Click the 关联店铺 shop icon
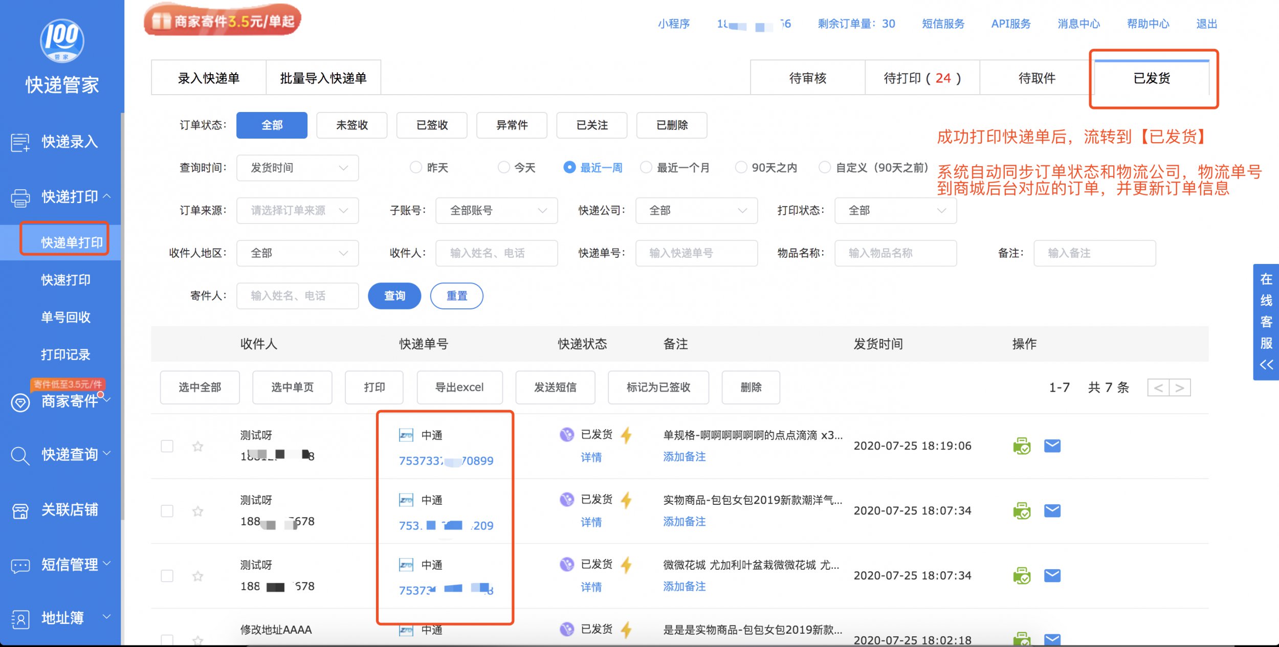This screenshot has width=1279, height=647. pos(20,510)
